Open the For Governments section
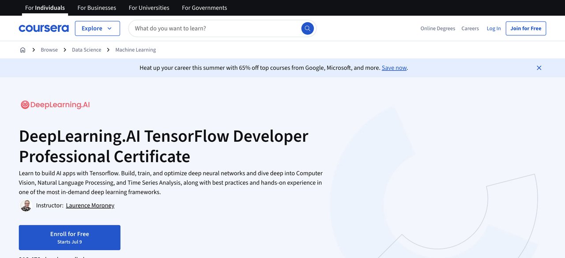The image size is (565, 258). 204,8
